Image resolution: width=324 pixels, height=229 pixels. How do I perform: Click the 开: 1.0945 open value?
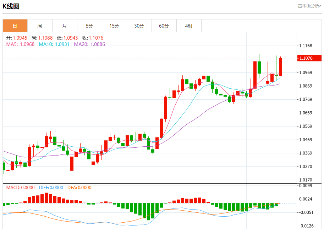(17, 38)
